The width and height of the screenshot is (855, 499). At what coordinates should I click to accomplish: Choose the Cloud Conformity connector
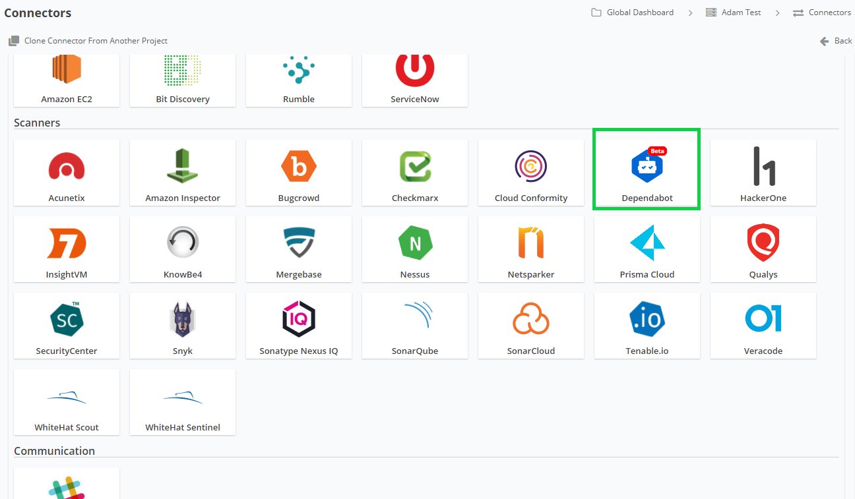(x=531, y=173)
